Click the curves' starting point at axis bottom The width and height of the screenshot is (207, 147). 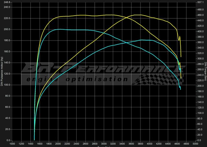click(34, 140)
